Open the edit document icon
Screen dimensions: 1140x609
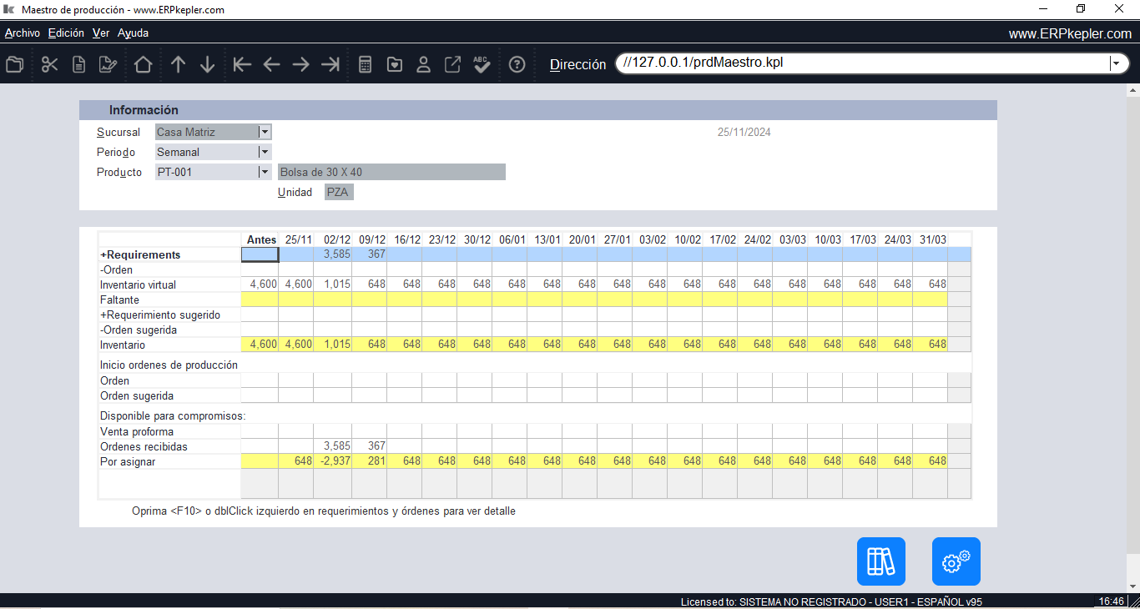click(x=108, y=64)
